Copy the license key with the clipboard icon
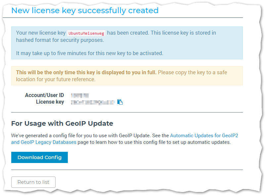This screenshot has width=266, height=196. 120,102
